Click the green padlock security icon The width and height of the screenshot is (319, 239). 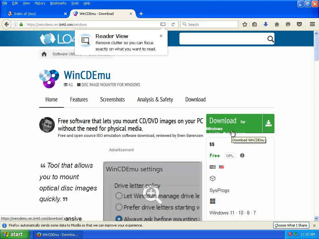click(x=21, y=24)
